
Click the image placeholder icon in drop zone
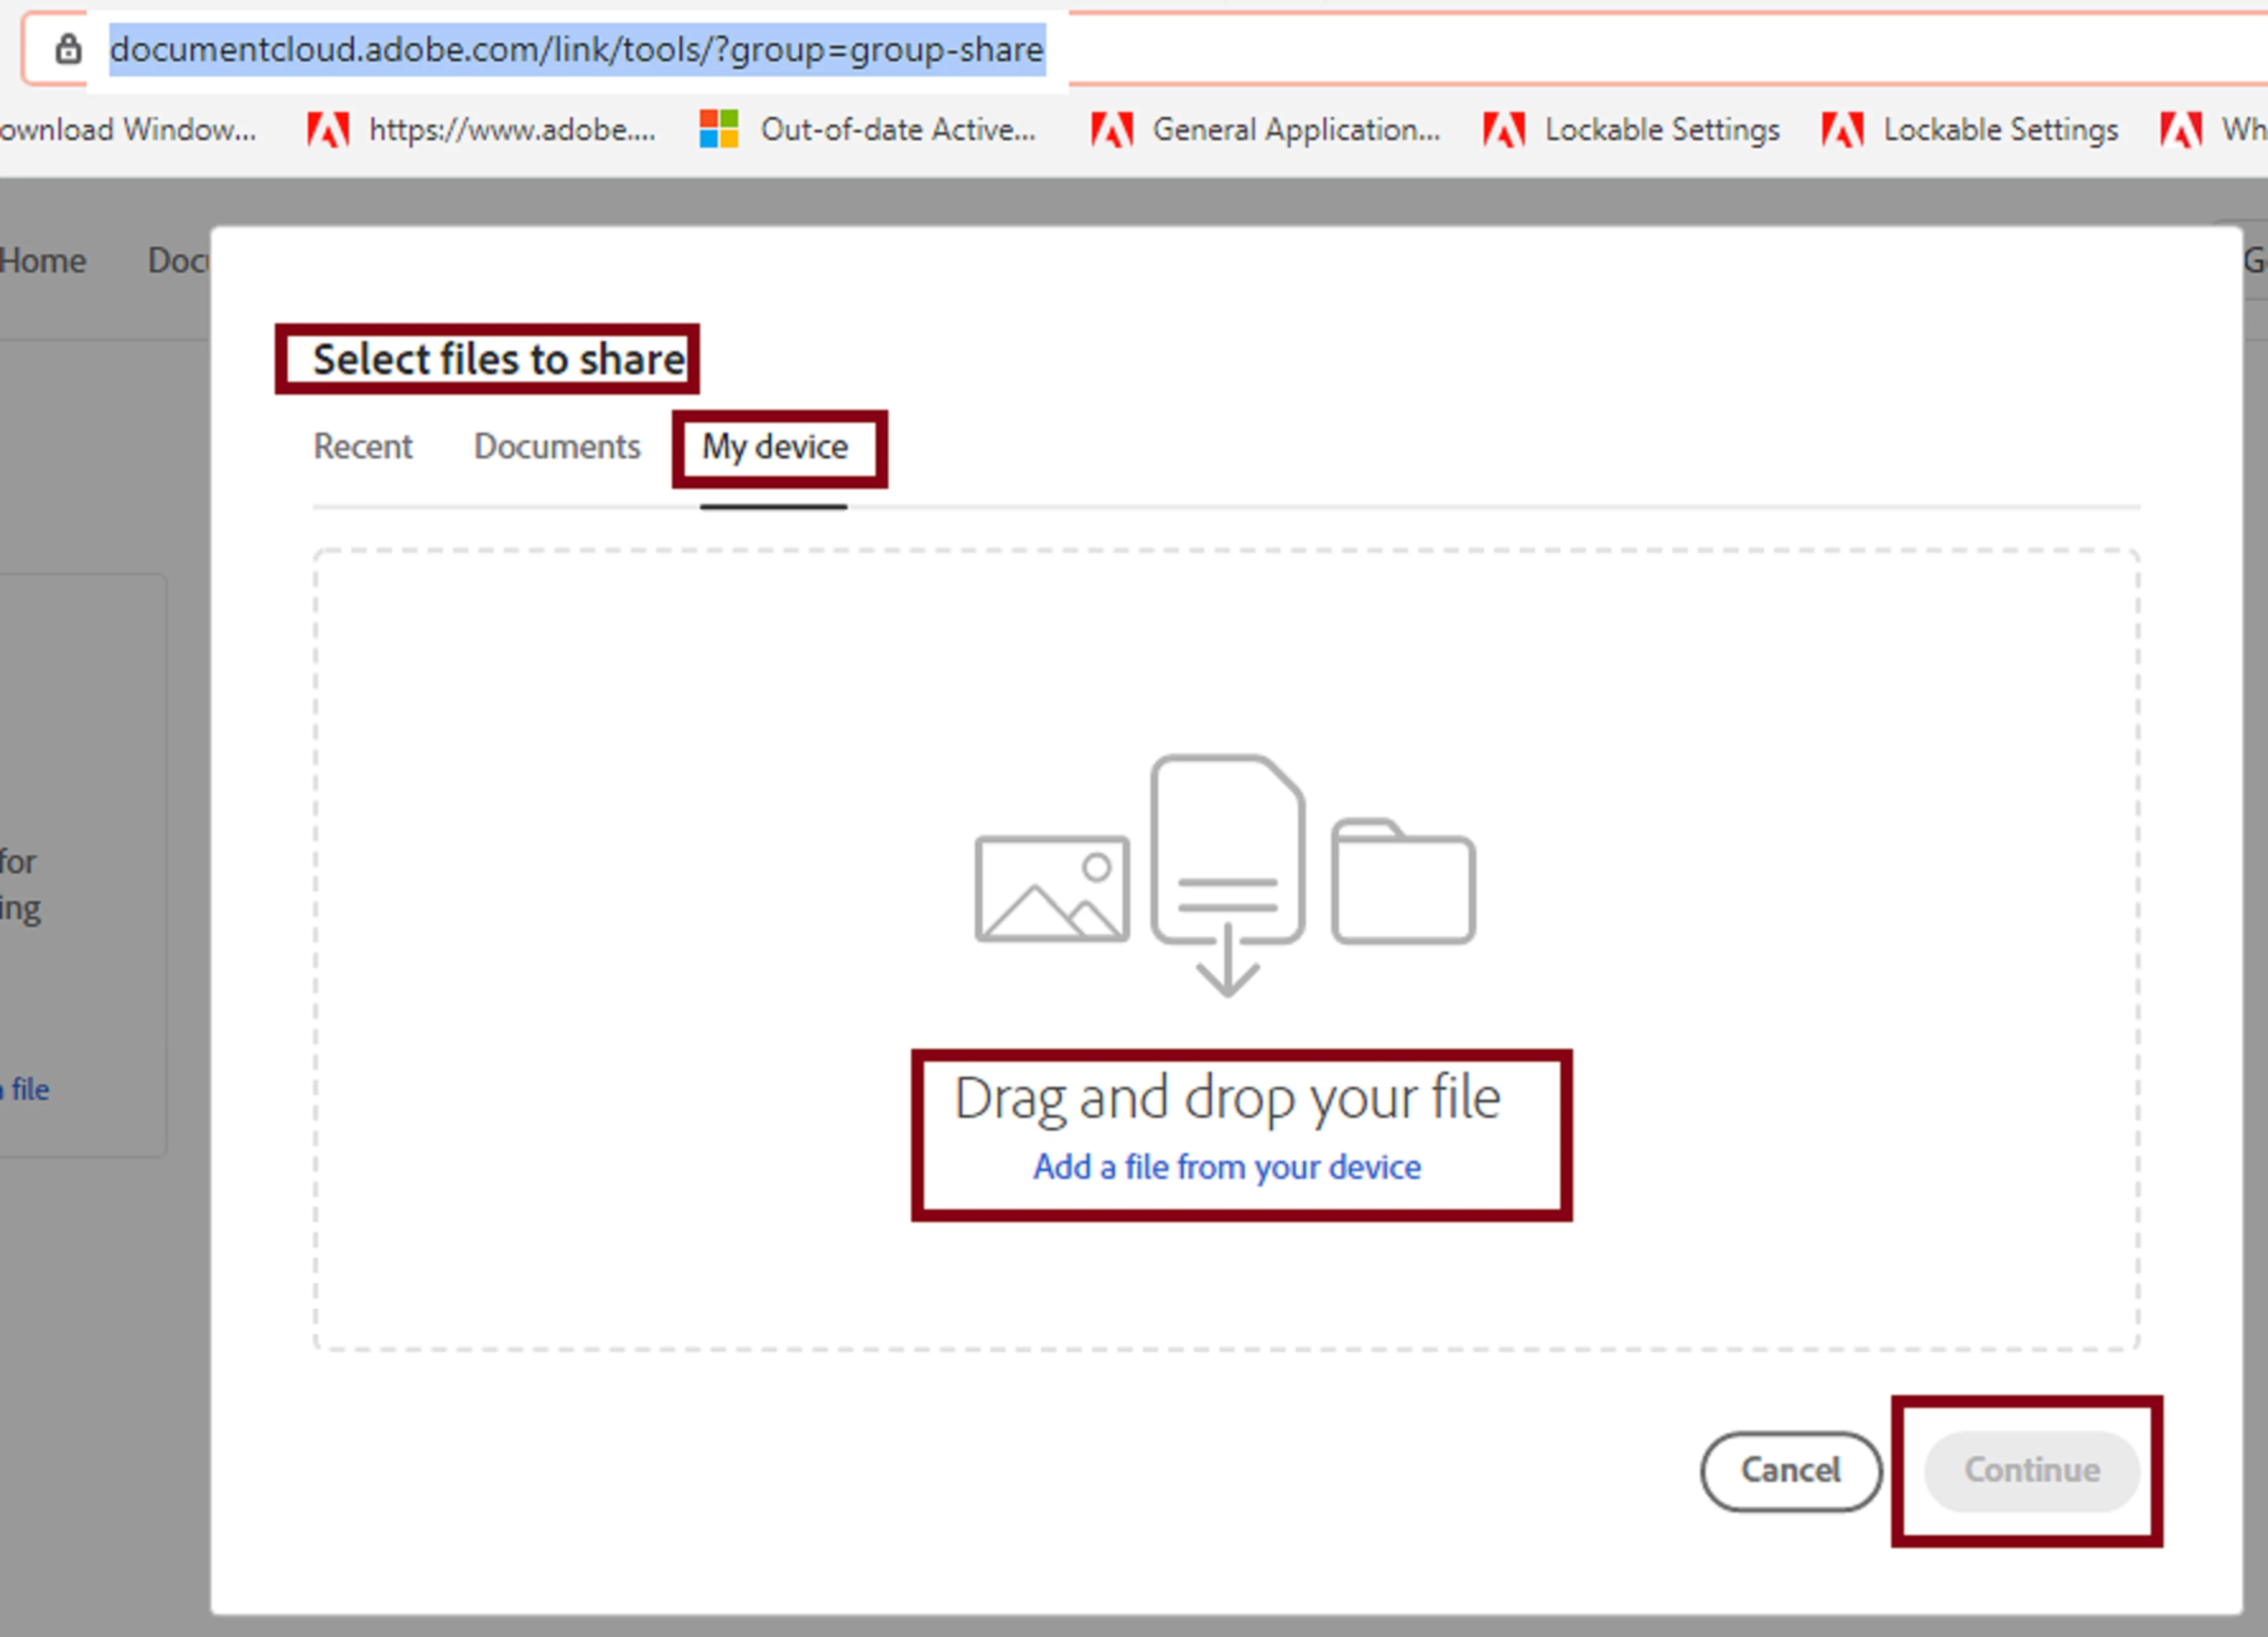pos(1052,889)
